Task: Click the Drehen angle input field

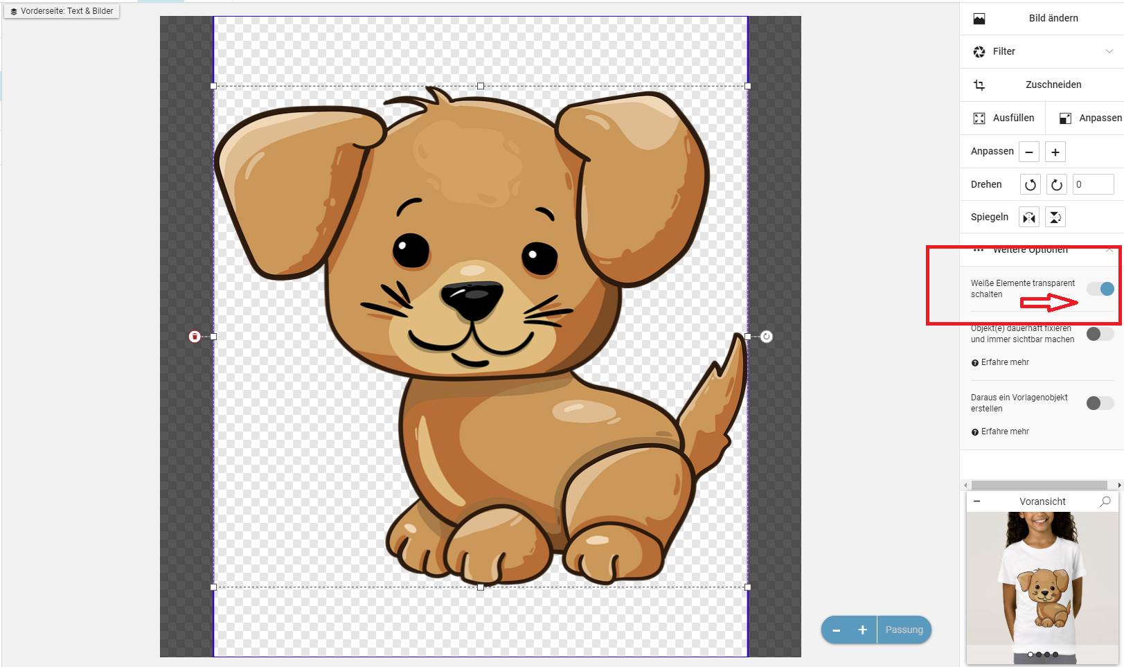Action: click(1093, 184)
